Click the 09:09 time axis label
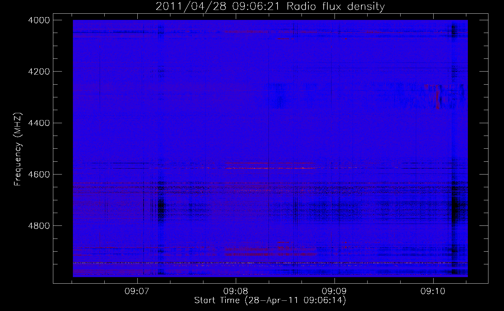504x311 pixels. (x=335, y=291)
